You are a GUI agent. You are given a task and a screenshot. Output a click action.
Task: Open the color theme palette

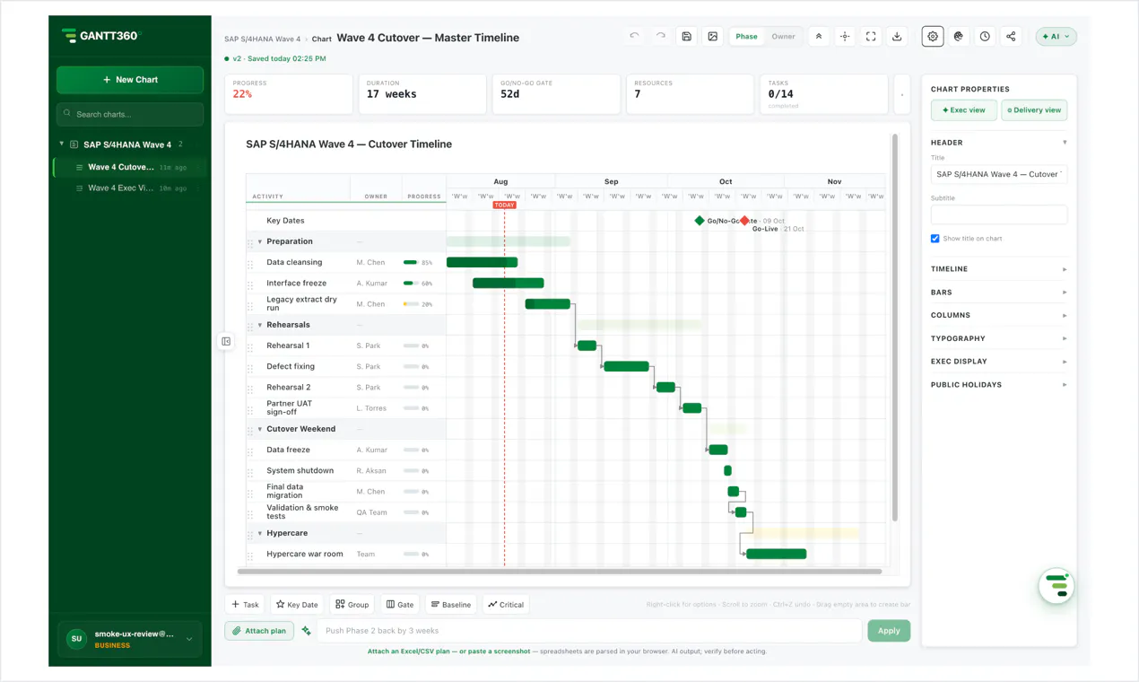(x=959, y=37)
